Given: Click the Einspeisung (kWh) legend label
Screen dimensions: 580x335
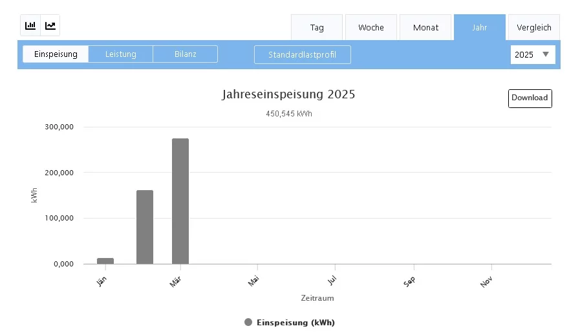Looking at the screenshot, I should tap(295, 322).
